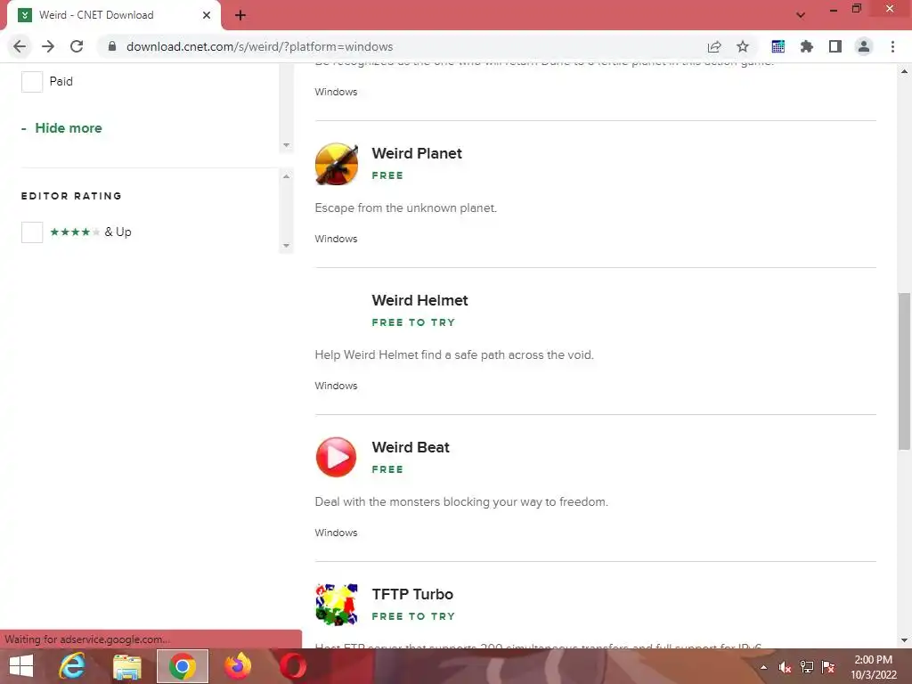This screenshot has width=912, height=684.
Task: Click the page scrollbar up arrow
Action: [x=904, y=71]
